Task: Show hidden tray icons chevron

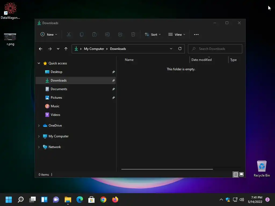Action: [221, 200]
